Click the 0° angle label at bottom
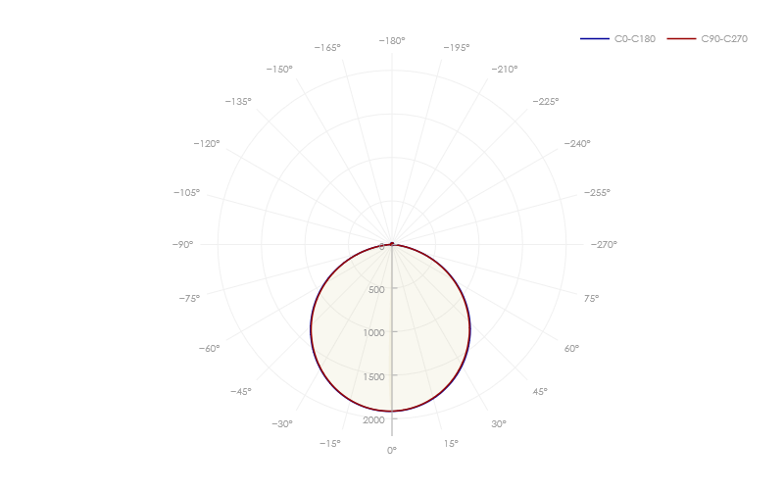Screen dimensions: 784x490 392,450
